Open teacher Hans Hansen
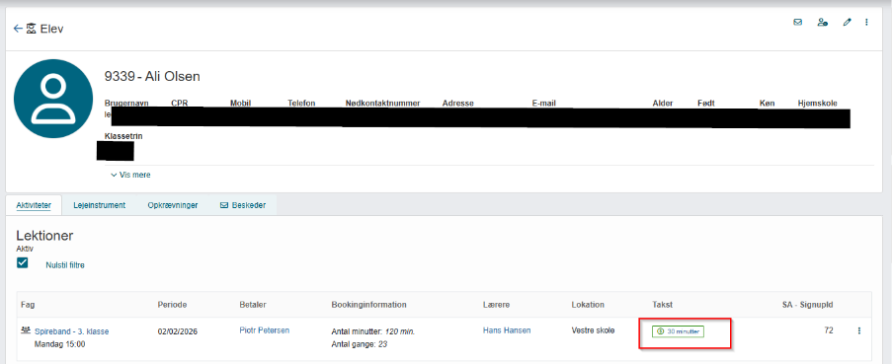892x364 pixels. [507, 330]
